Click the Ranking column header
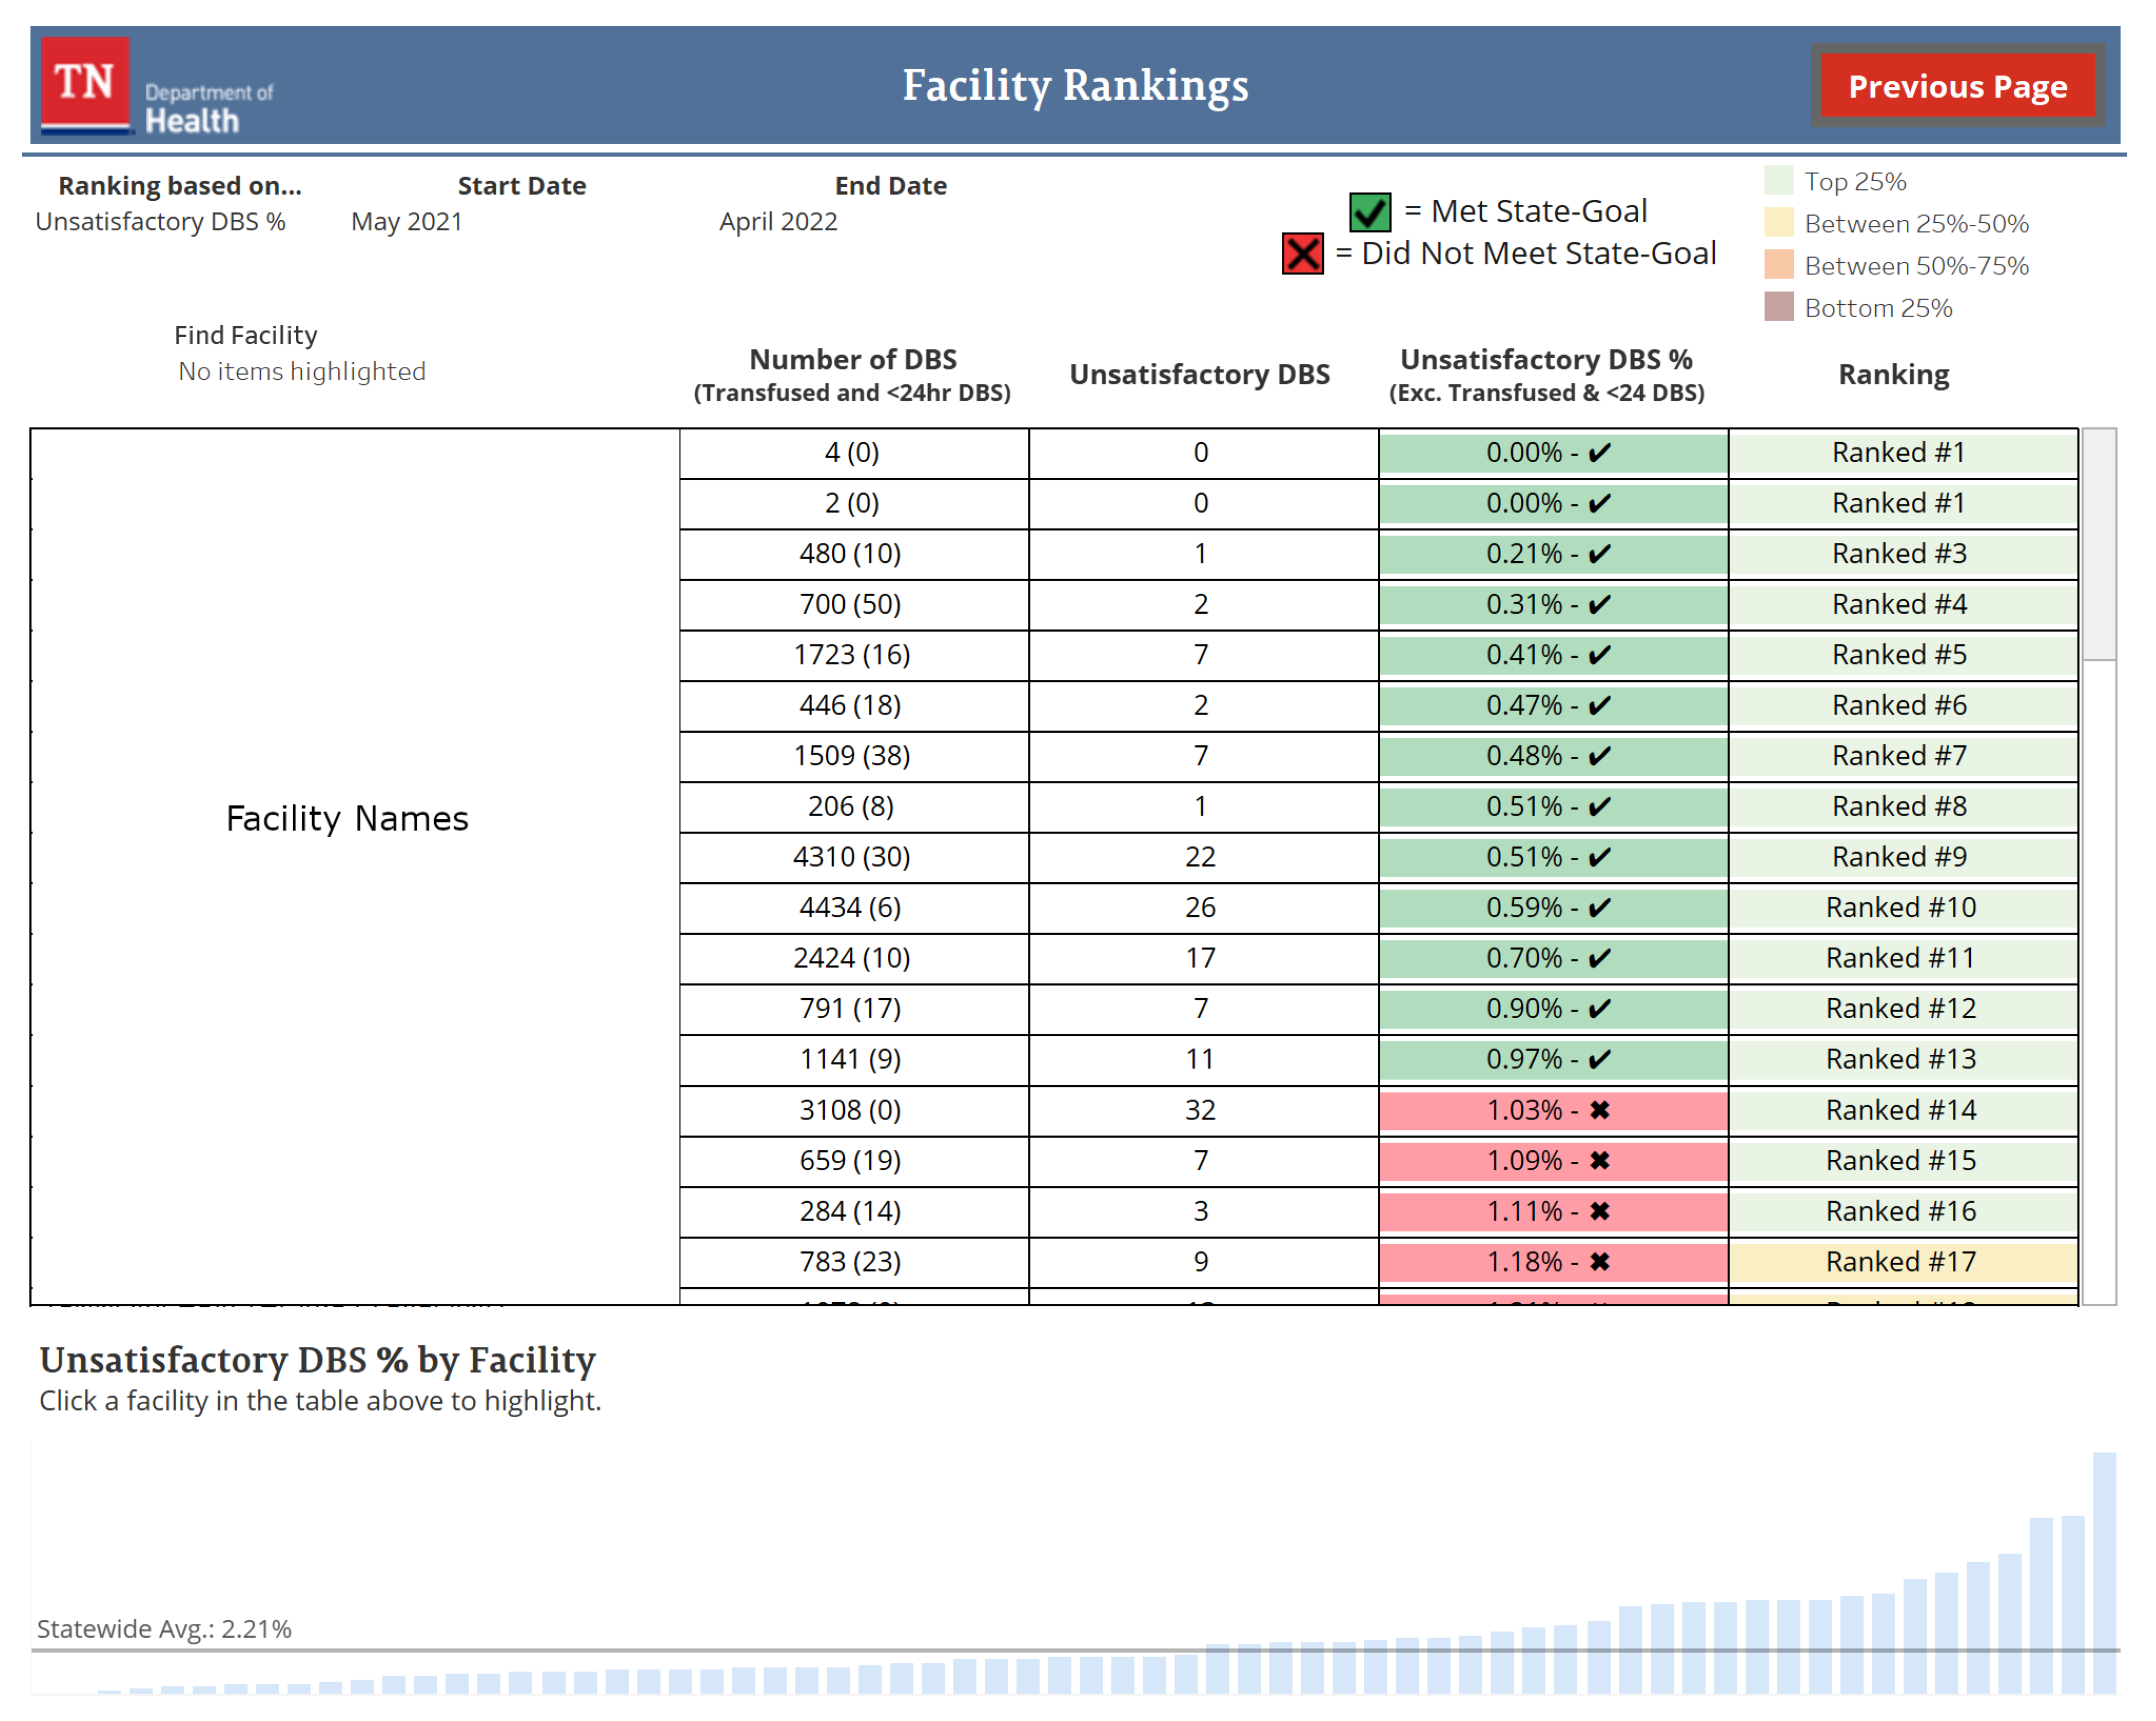The image size is (2156, 1721). 1893,375
